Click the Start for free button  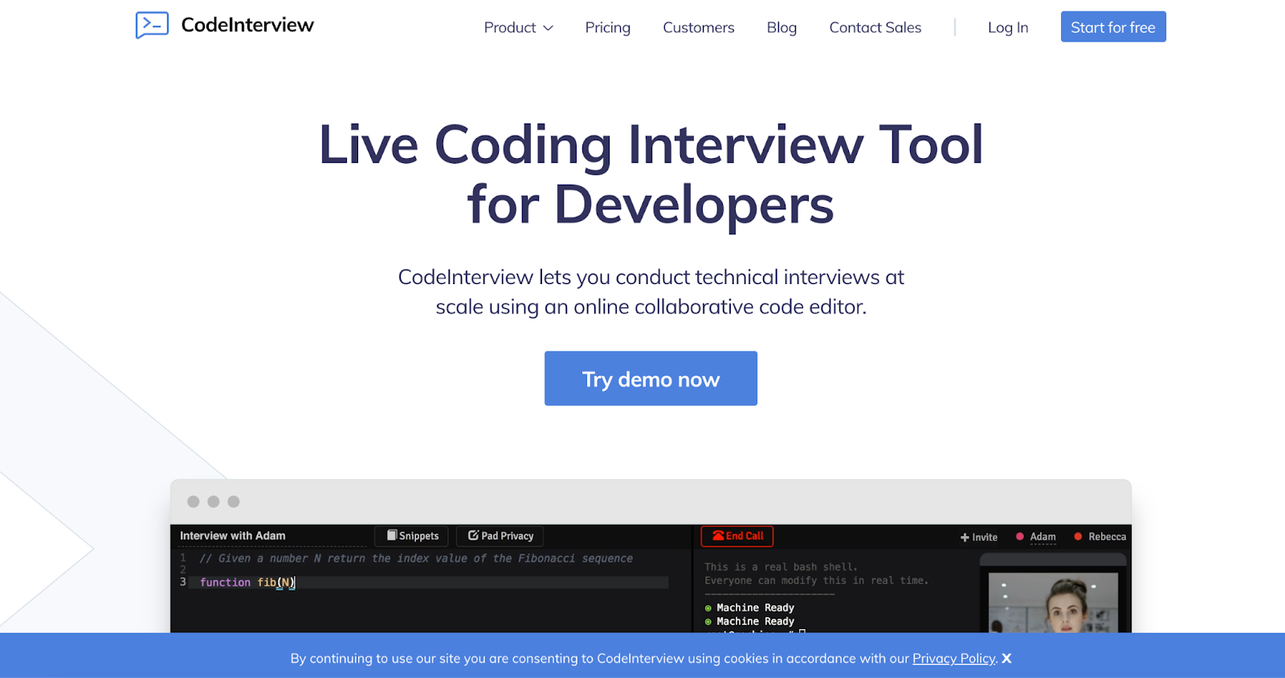[1113, 26]
